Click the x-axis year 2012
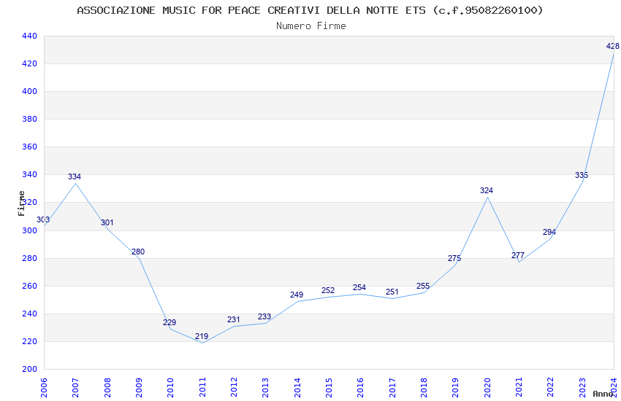The height and width of the screenshot is (401, 621). click(x=234, y=387)
